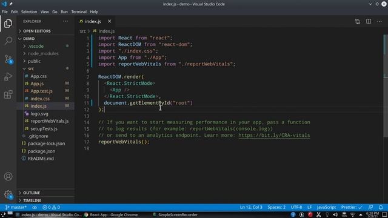Close the index.js editor tab
Viewport: 388px width, 218px height.
coord(109,22)
